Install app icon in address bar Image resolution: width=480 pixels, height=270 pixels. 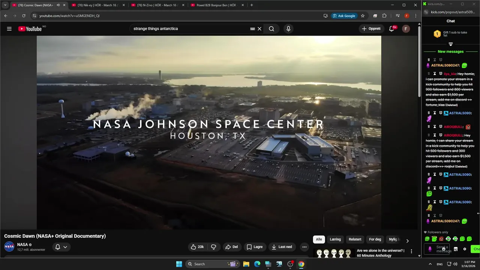pyautogui.click(x=325, y=16)
